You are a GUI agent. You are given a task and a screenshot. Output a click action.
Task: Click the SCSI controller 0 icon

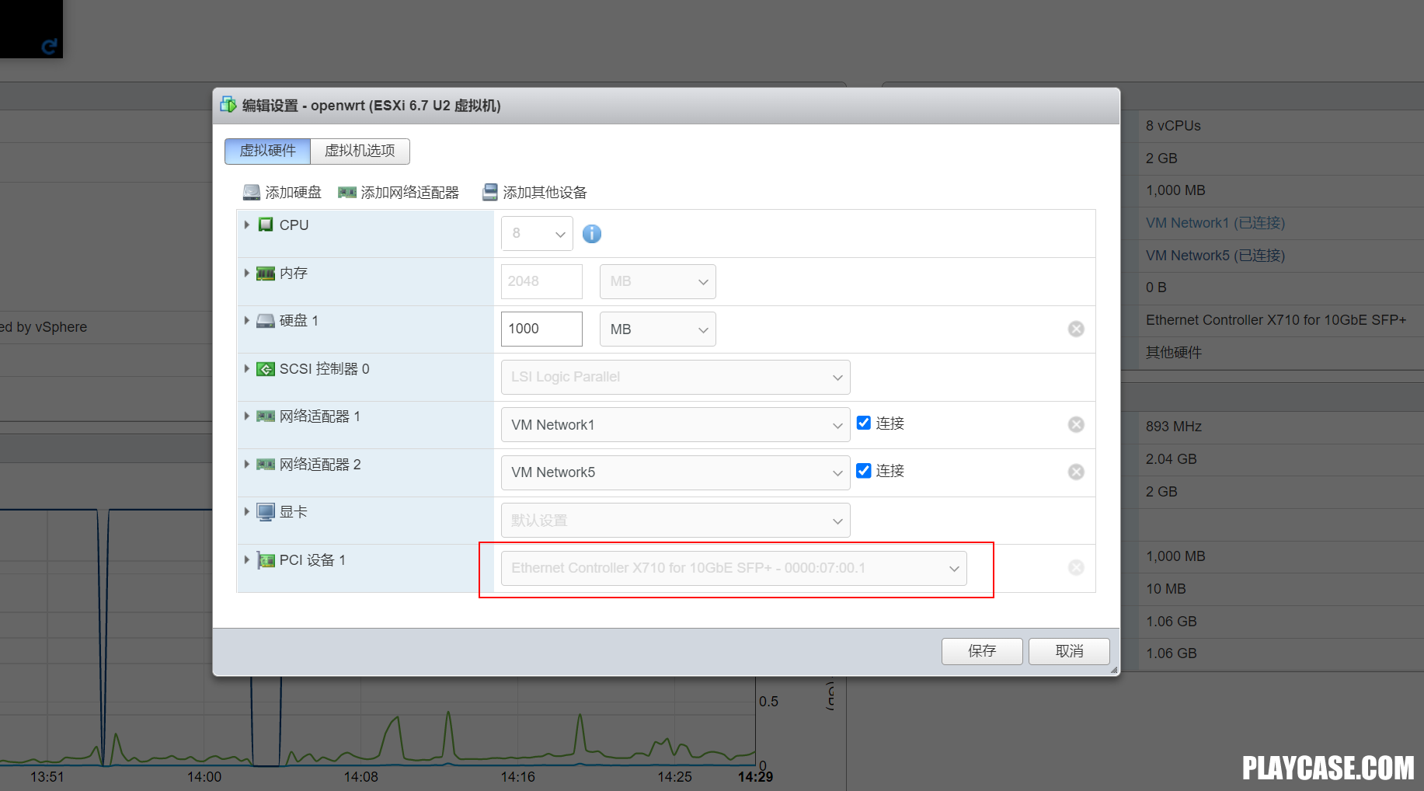[266, 368]
